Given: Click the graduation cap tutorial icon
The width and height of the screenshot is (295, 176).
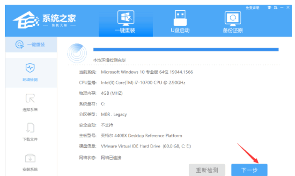Looking at the screenshot, I should click(269, 7).
